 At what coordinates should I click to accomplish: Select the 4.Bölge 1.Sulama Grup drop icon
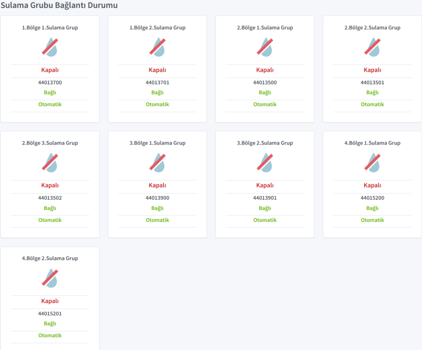(373, 162)
